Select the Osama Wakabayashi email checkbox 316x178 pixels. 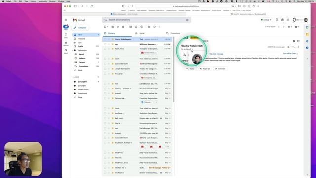pos(105,39)
